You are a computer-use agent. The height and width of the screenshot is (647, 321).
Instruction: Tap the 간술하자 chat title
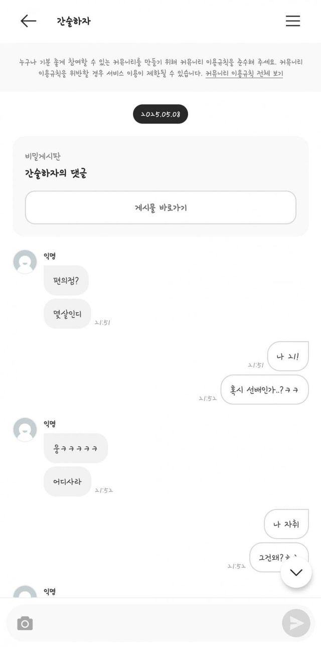pos(74,21)
